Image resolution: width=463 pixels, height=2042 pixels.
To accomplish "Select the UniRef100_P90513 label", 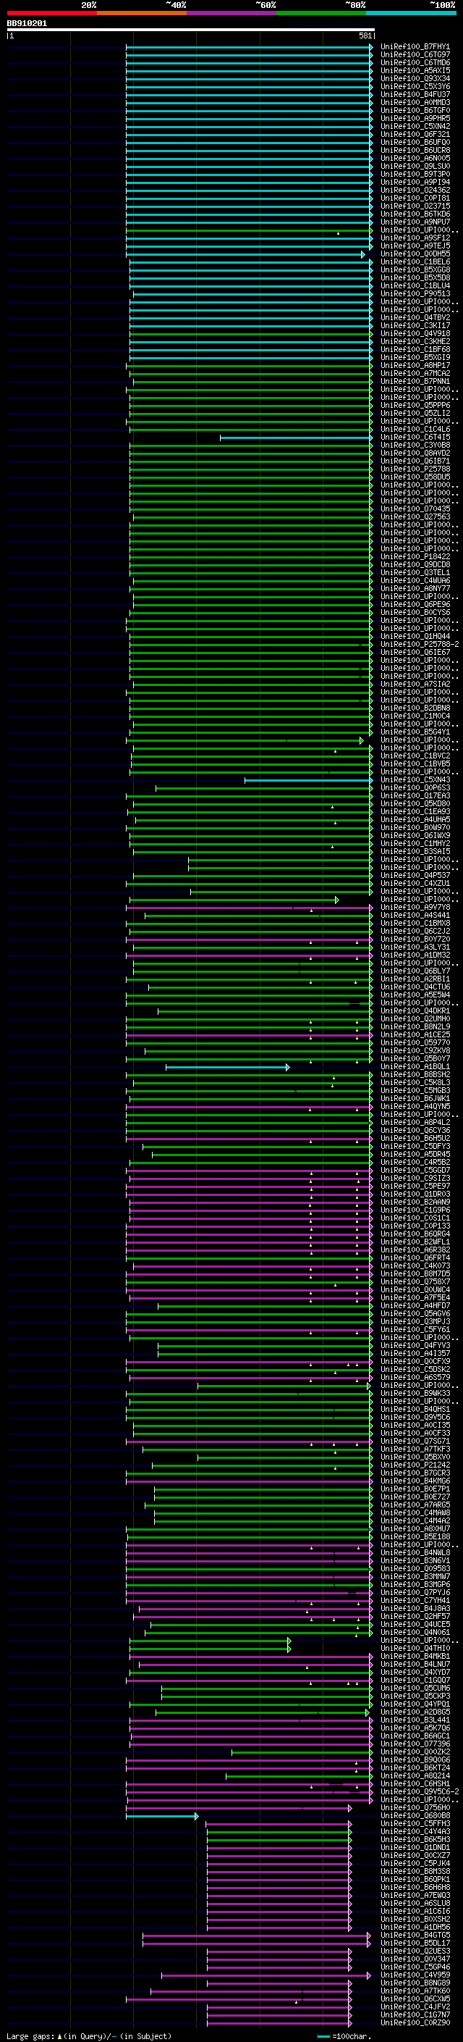I will 415,293.
